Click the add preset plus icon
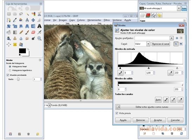Screen dimensions: 193x140 (177, 38)
